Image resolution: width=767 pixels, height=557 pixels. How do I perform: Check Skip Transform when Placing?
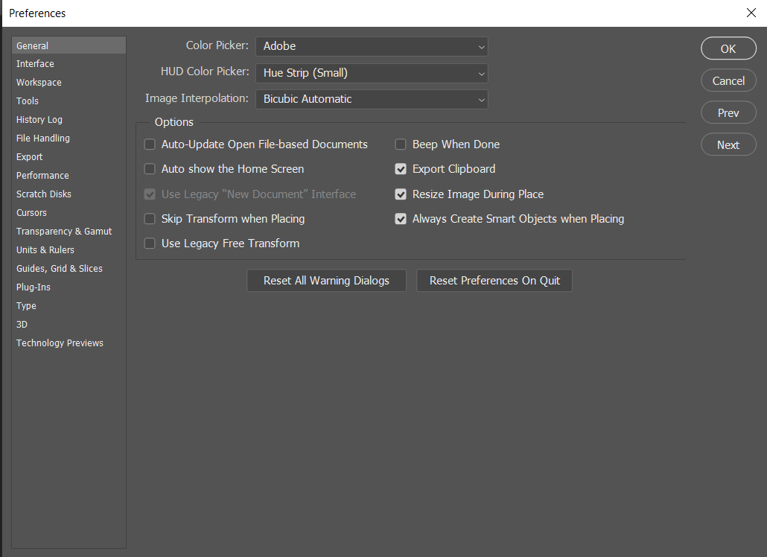tap(150, 218)
